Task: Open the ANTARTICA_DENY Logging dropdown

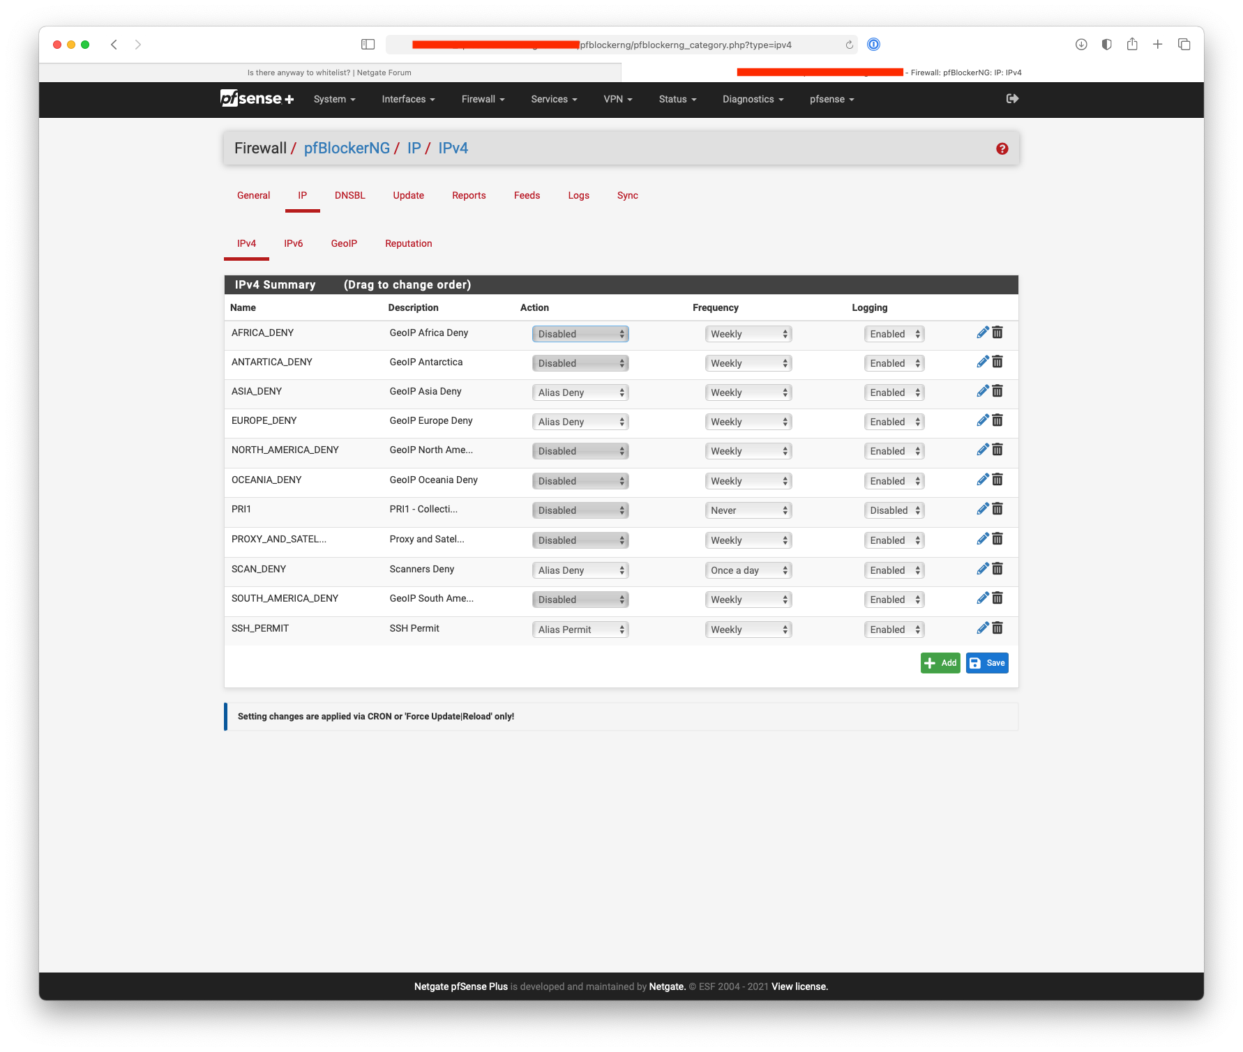Action: (894, 363)
